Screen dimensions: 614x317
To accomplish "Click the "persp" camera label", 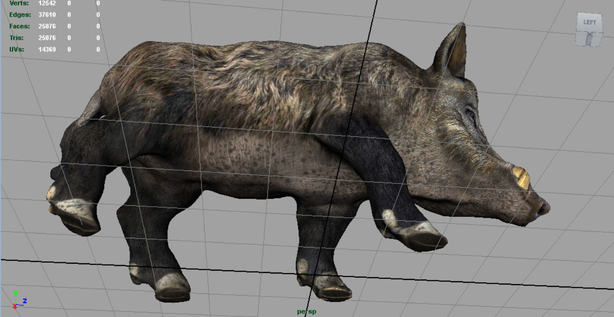I will coord(306,311).
